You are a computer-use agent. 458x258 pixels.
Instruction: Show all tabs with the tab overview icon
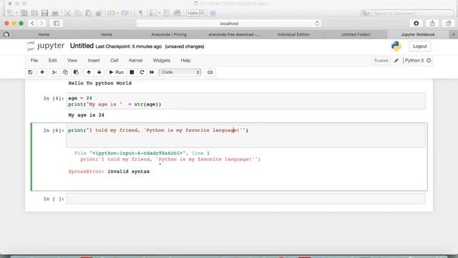(x=449, y=24)
